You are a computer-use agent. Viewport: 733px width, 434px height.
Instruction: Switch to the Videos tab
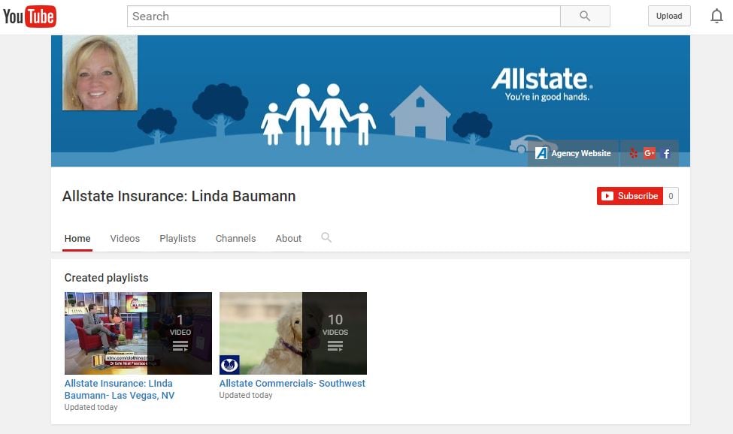[125, 239]
